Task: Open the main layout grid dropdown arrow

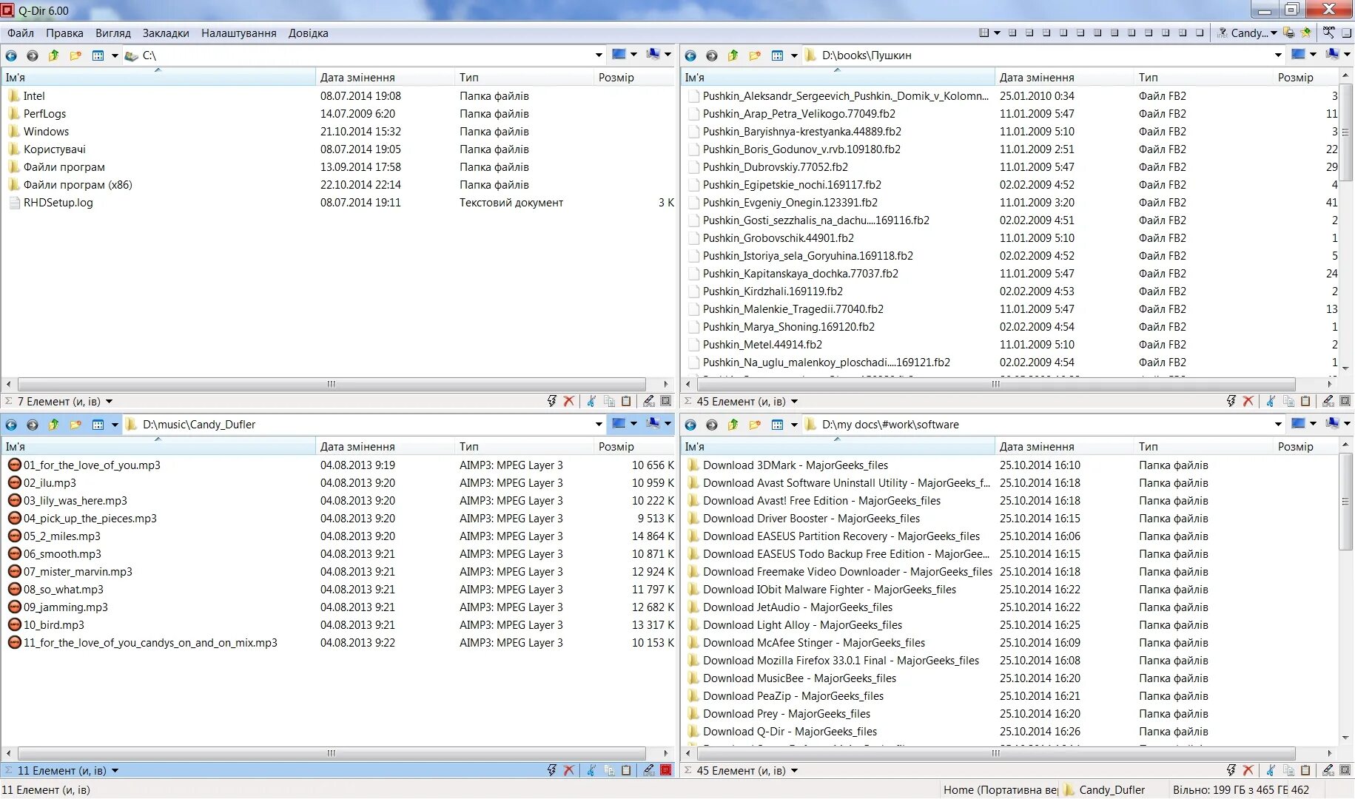Action: (x=997, y=33)
